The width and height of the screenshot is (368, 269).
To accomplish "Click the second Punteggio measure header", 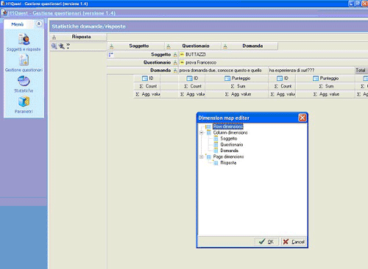I will click(x=325, y=78).
